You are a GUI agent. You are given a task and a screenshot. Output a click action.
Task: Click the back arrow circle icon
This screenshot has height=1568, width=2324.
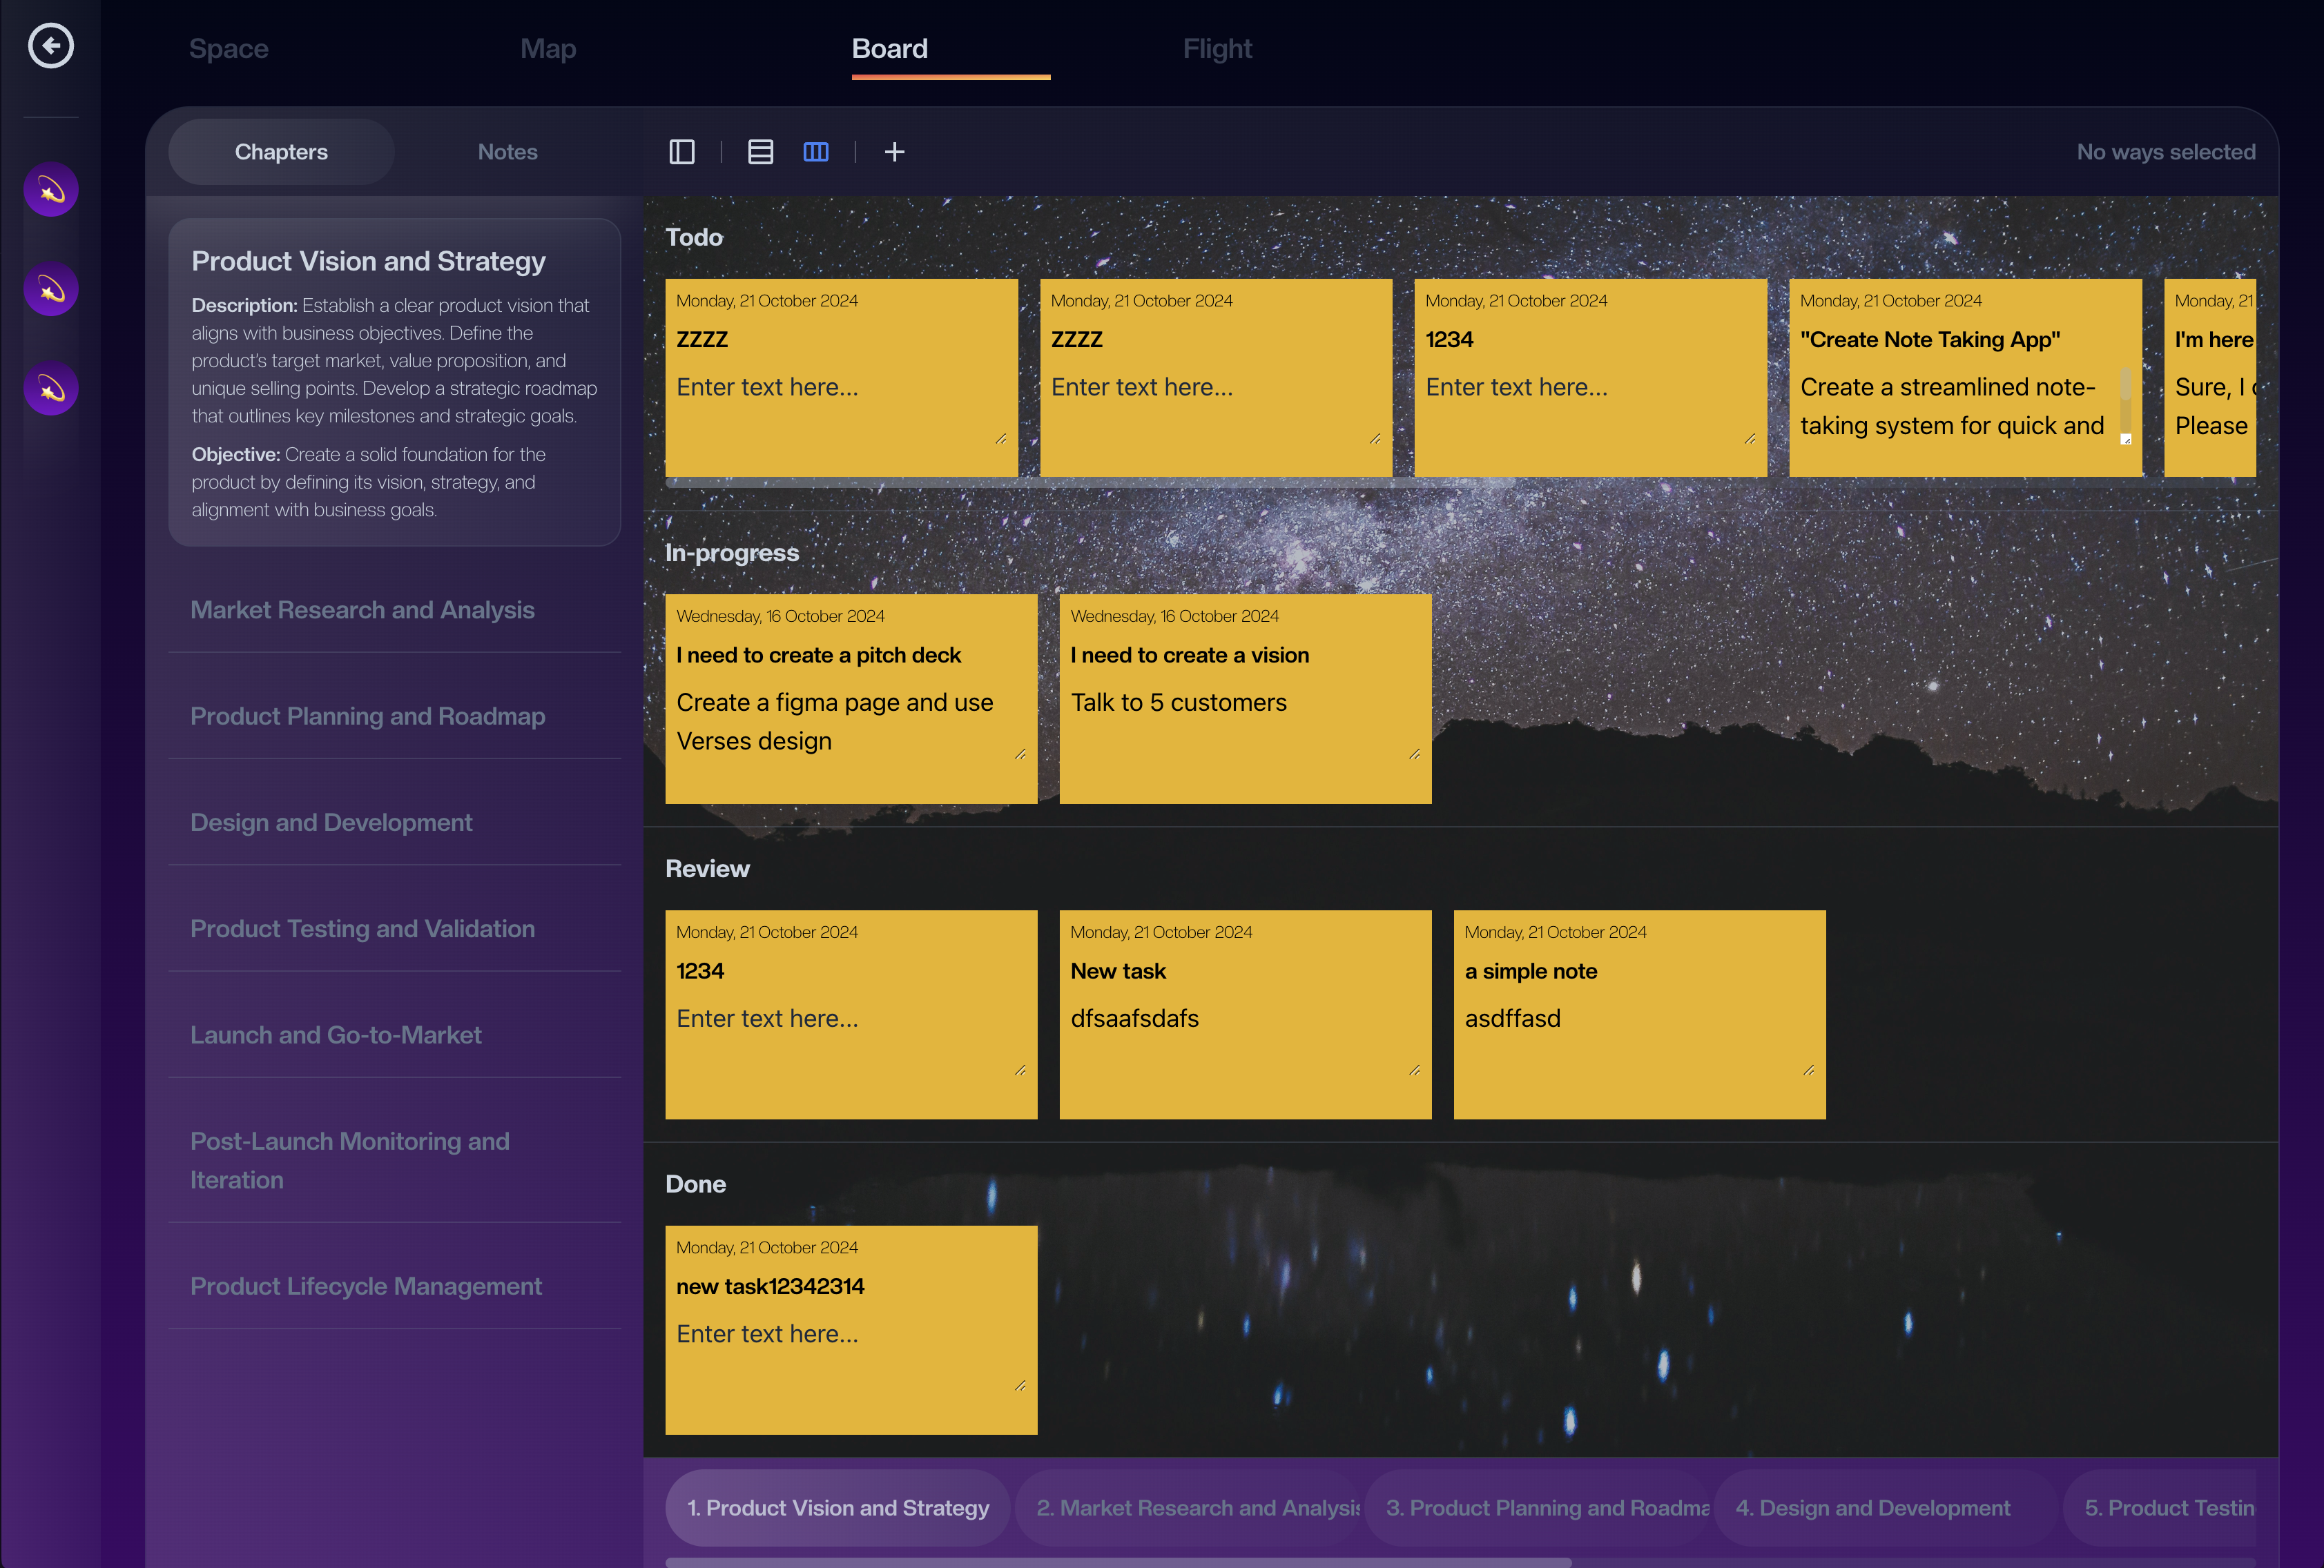coord(50,46)
